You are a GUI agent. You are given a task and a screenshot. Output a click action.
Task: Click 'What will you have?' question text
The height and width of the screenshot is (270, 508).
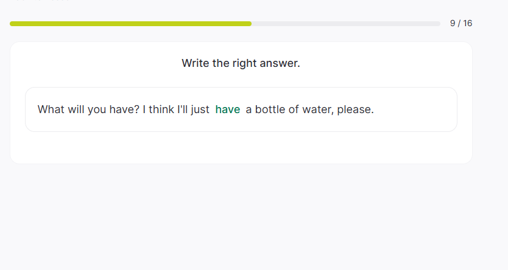(88, 109)
